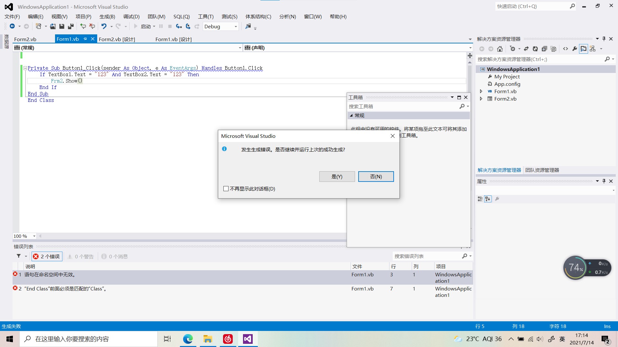Pin the Form1.vb tab

click(85, 39)
